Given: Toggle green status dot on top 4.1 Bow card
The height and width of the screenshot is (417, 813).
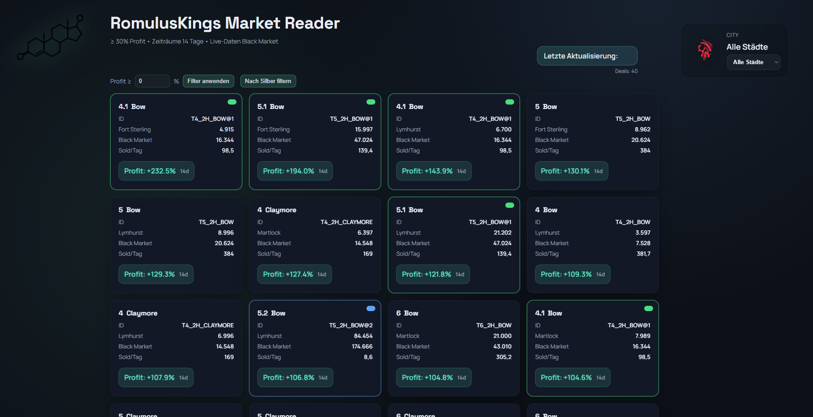Looking at the screenshot, I should tap(232, 102).
